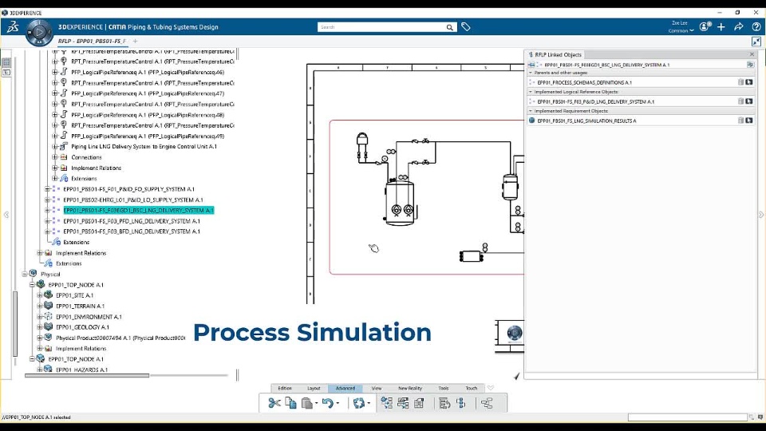Expand Implement Relations node below Connections
Screen dimensions: 766x431
[55, 168]
